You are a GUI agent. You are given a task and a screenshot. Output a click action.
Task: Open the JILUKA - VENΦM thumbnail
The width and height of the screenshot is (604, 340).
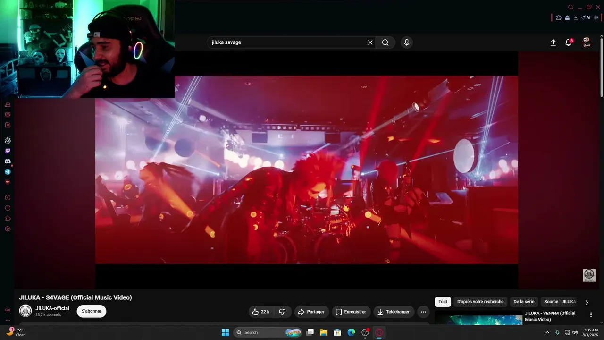pos(478,320)
